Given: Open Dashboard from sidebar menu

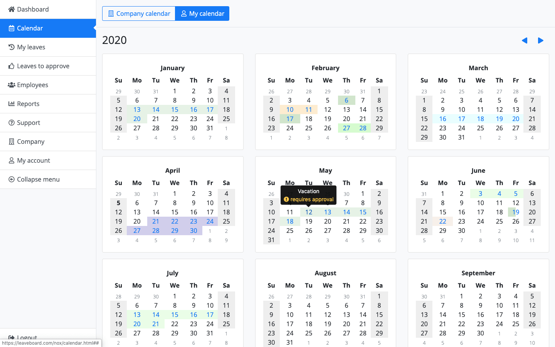Looking at the screenshot, I should coord(48,9).
